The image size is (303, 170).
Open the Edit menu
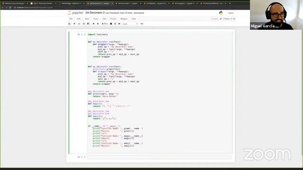click(x=79, y=19)
